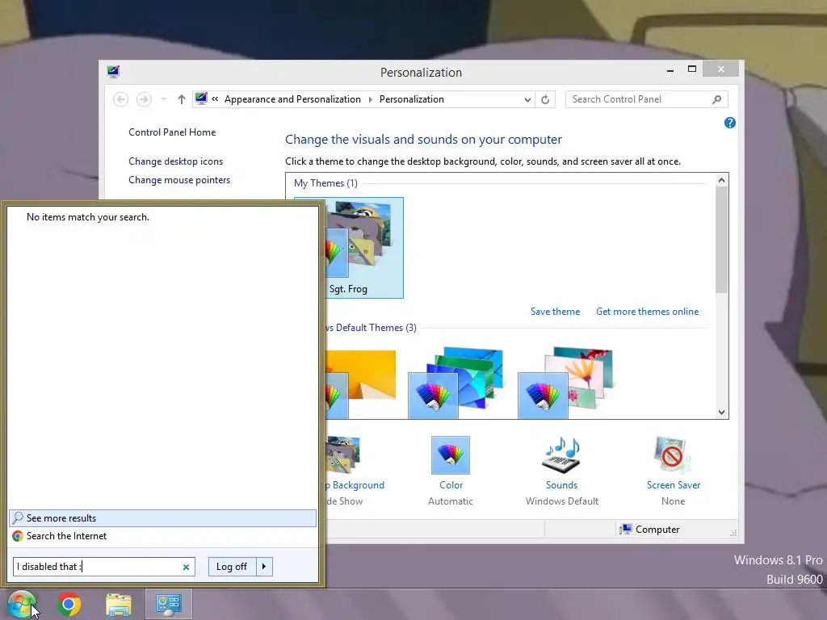Viewport: 827px width, 620px height.
Task: Minimize the Personalization window
Action: pyautogui.click(x=670, y=69)
